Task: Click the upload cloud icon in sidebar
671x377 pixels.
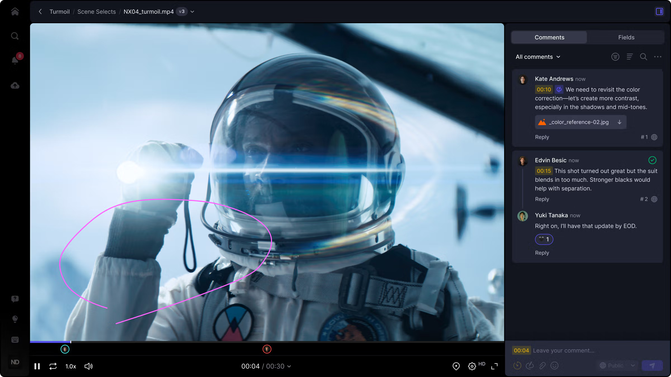Action: tap(15, 85)
